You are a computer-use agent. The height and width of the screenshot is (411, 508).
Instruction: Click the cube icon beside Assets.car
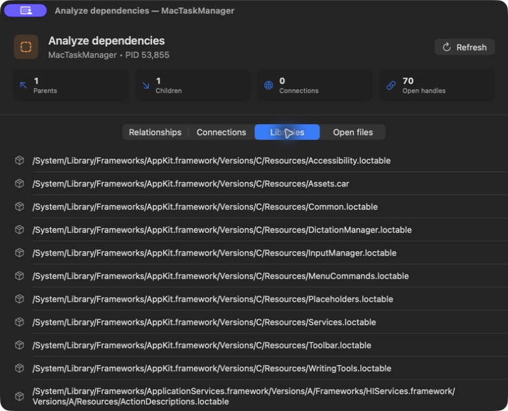[20, 183]
